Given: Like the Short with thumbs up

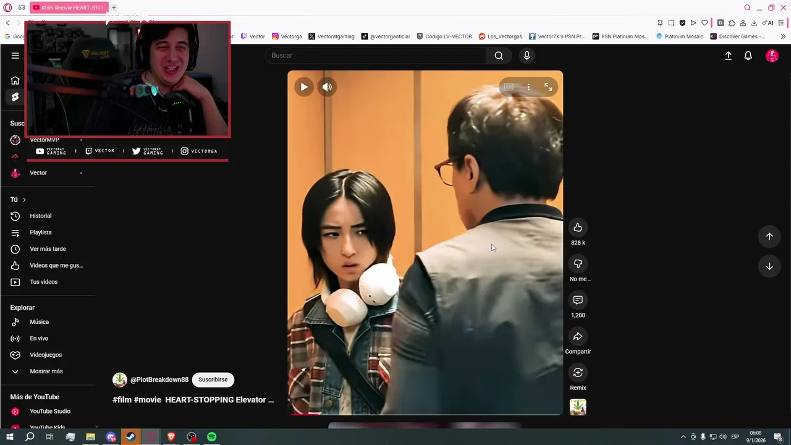Looking at the screenshot, I should coord(578,227).
